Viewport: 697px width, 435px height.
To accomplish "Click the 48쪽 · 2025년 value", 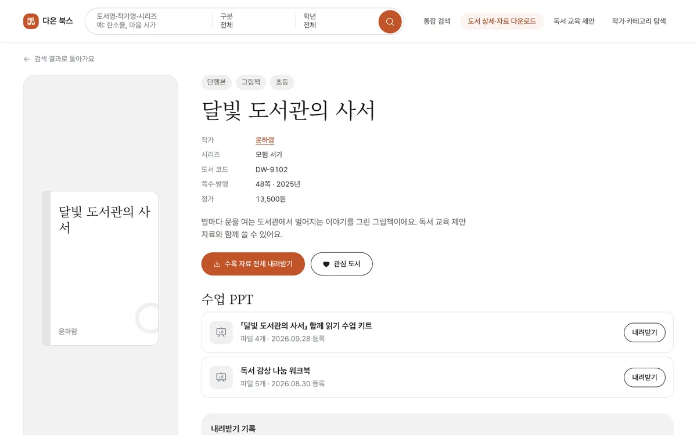I will pyautogui.click(x=278, y=184).
